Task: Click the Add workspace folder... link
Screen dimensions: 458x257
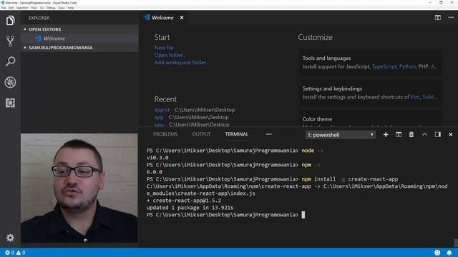Action: 182,62
